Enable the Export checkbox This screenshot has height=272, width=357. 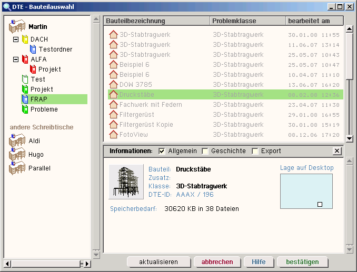click(255, 151)
